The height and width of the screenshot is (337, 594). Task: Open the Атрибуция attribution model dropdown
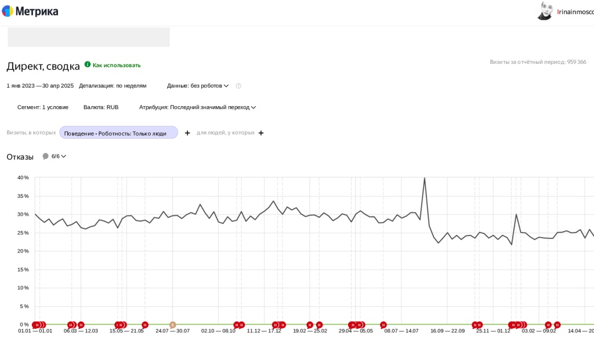[x=197, y=107]
